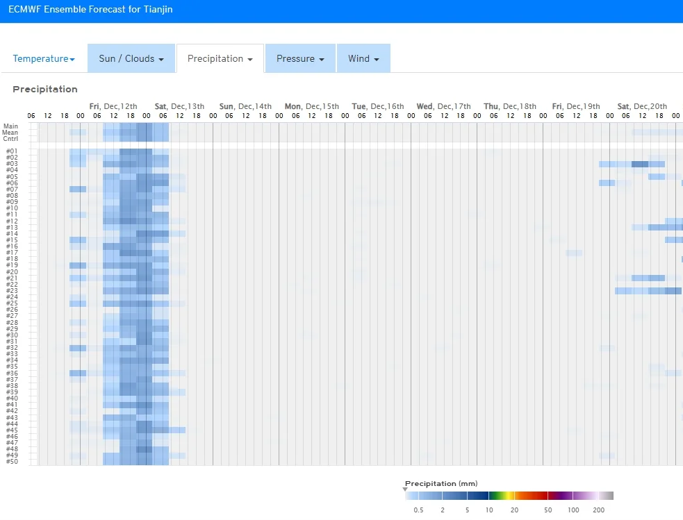Click ensemble member #07 label
683x520 pixels.
12,190
